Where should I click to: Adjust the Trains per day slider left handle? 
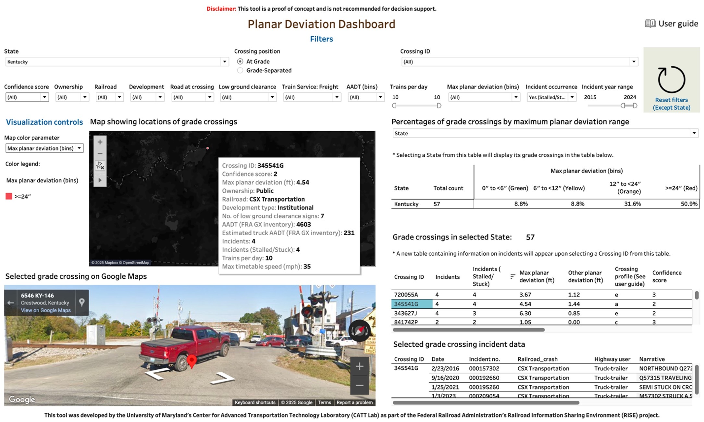point(394,105)
